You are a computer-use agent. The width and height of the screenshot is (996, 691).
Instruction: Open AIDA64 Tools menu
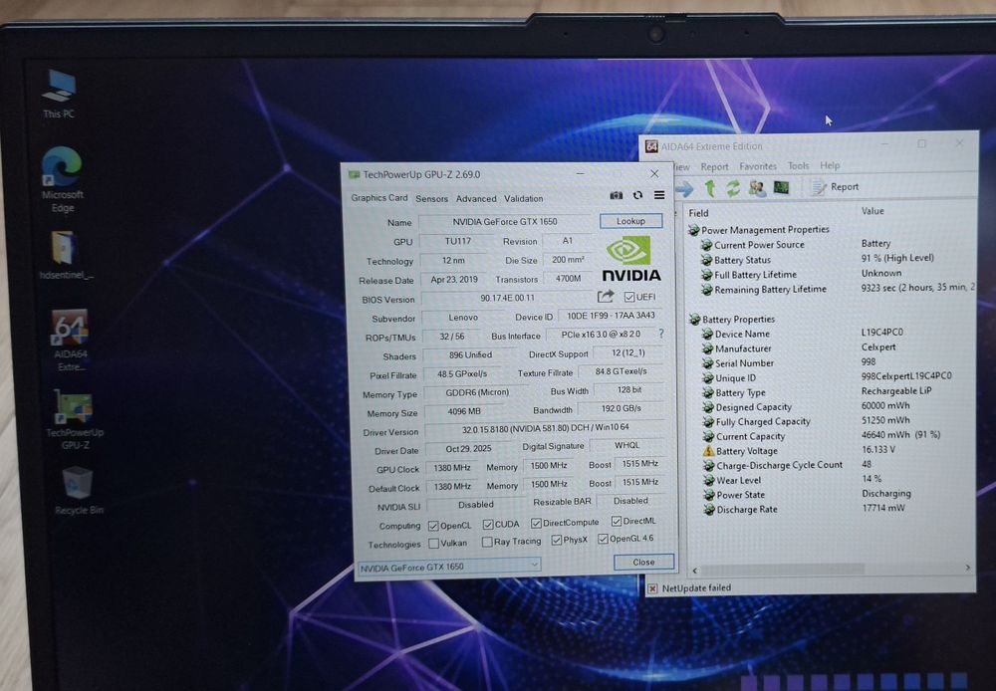click(799, 165)
